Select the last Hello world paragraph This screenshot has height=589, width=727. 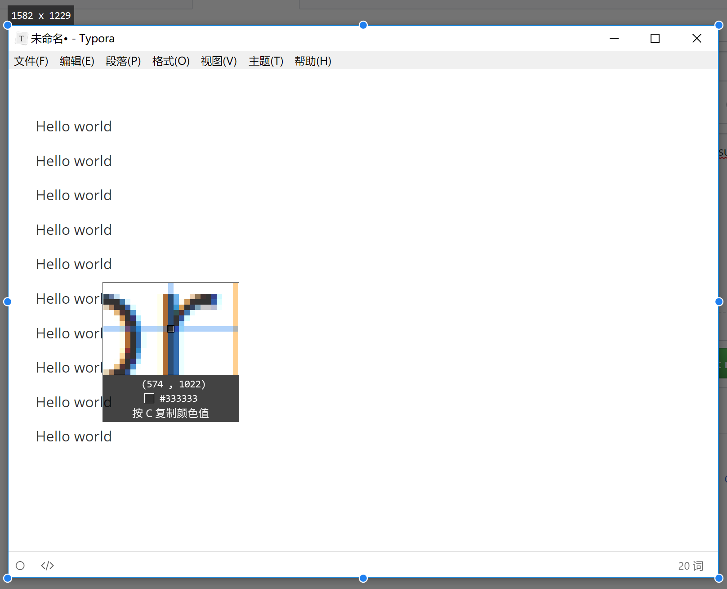tap(73, 436)
